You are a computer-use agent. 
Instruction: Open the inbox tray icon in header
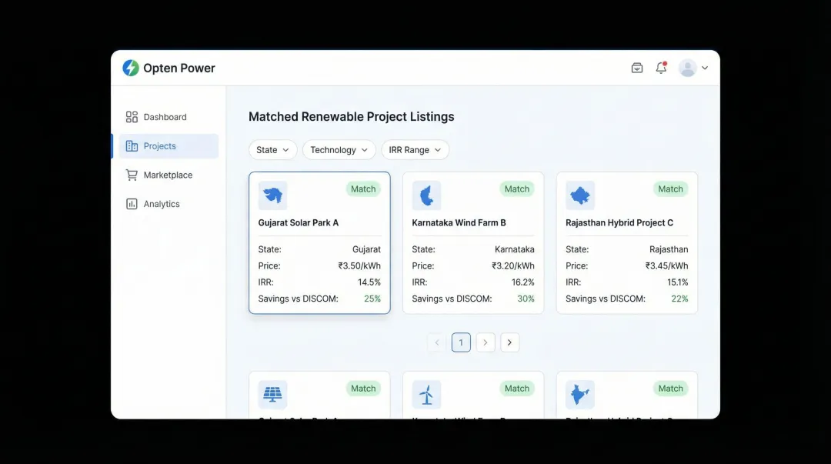tap(637, 68)
